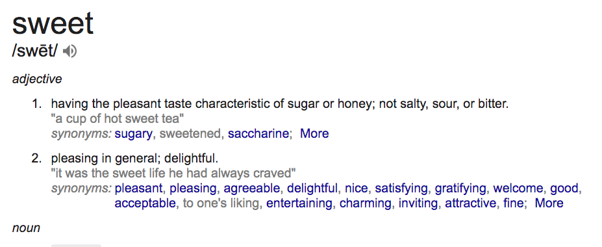This screenshot has height=247, width=602.
Task: Expand More synonyms for second definition
Action: (x=549, y=203)
